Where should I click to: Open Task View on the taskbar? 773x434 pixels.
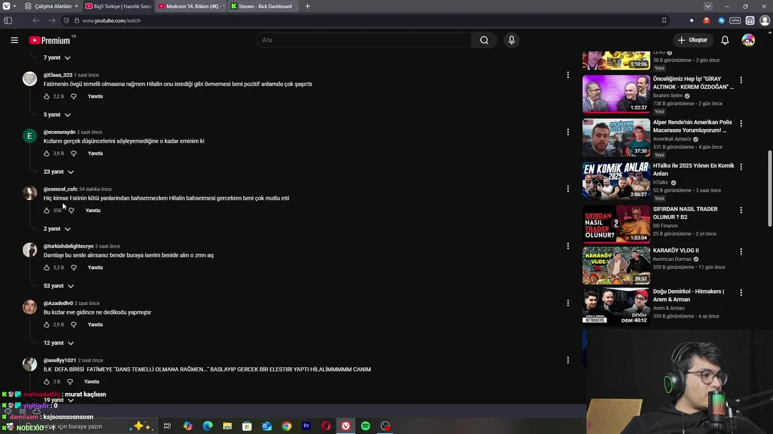point(167,426)
